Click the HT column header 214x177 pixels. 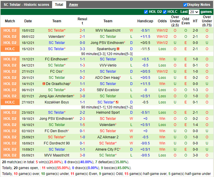click(195, 21)
